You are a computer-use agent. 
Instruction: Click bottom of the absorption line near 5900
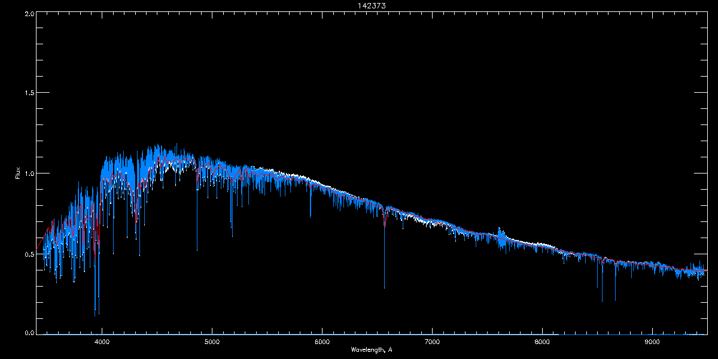click(311, 215)
